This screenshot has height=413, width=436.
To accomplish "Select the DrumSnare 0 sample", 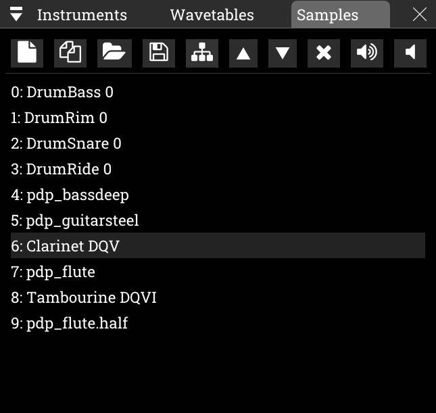I will (66, 143).
